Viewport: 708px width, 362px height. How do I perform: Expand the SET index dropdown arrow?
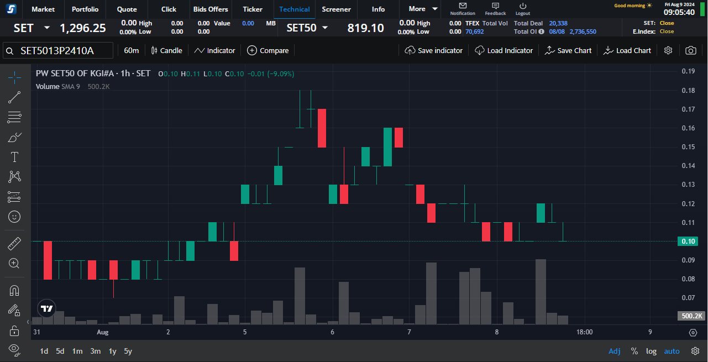pyautogui.click(x=46, y=28)
